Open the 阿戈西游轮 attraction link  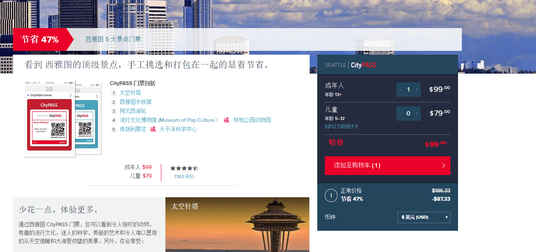tap(133, 111)
